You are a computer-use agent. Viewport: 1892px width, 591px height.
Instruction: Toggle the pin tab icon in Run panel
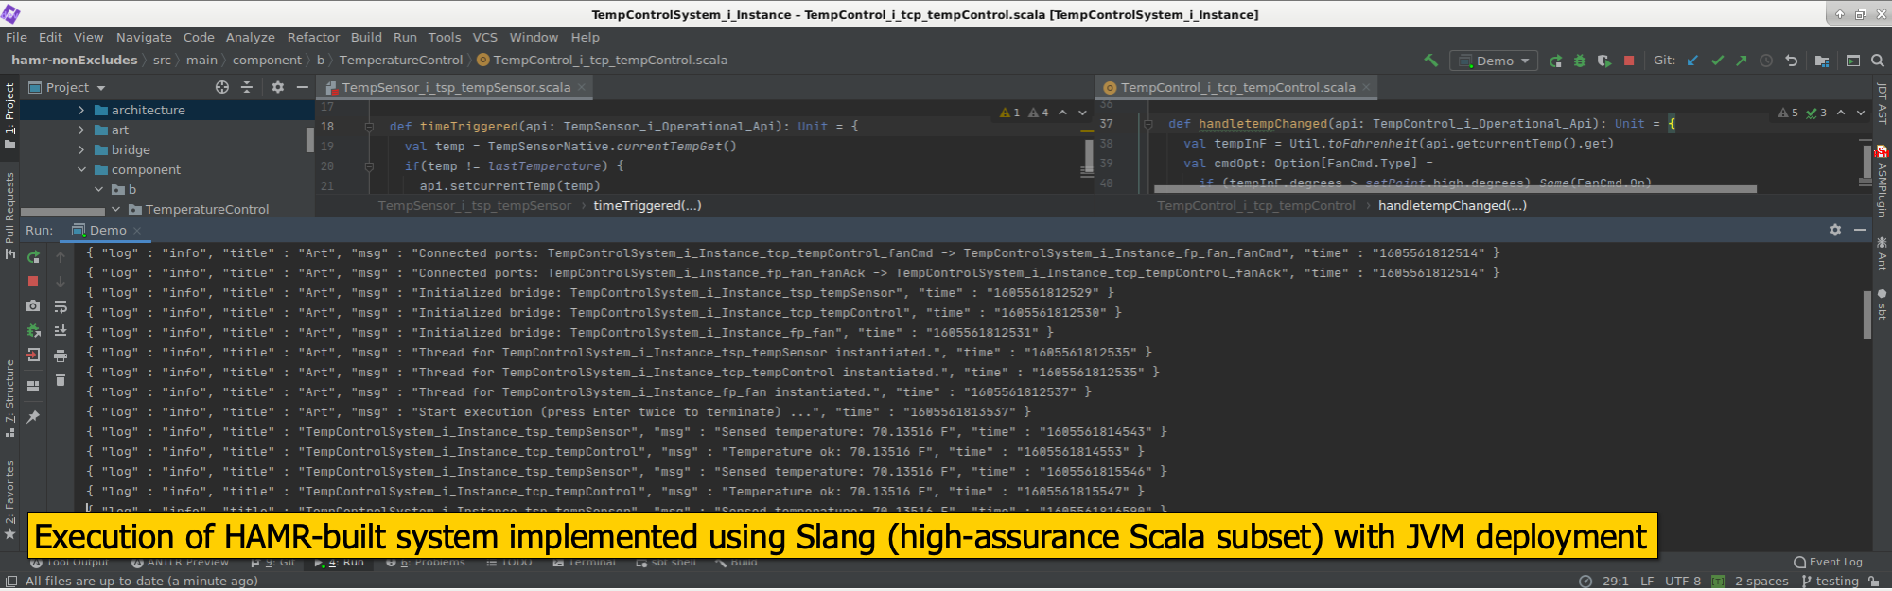click(x=33, y=417)
